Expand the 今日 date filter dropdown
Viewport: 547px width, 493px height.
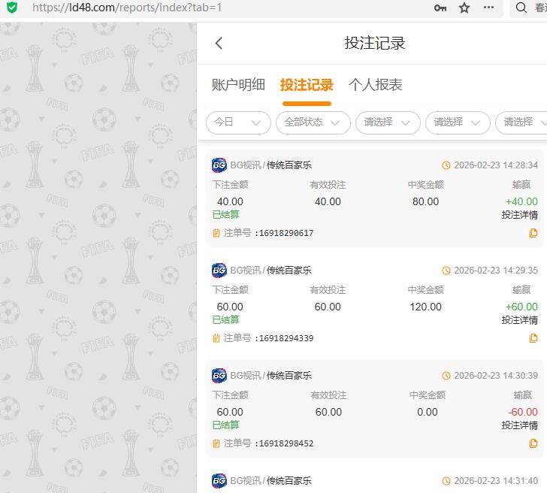click(238, 122)
